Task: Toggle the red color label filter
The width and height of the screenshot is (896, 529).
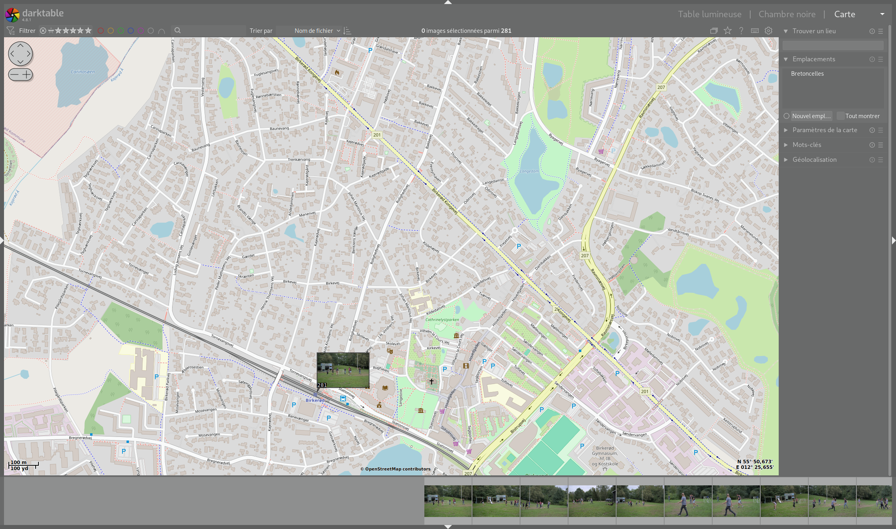Action: (x=101, y=30)
